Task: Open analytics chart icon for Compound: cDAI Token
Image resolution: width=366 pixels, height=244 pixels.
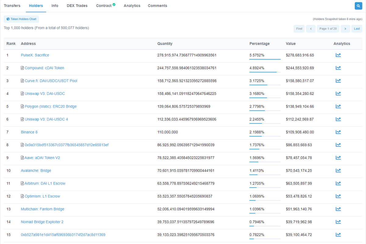Action: [338, 68]
